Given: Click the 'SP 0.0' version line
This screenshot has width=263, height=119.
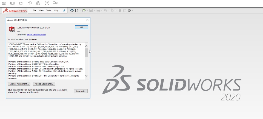Looking at the screenshot, I should point(19,31).
